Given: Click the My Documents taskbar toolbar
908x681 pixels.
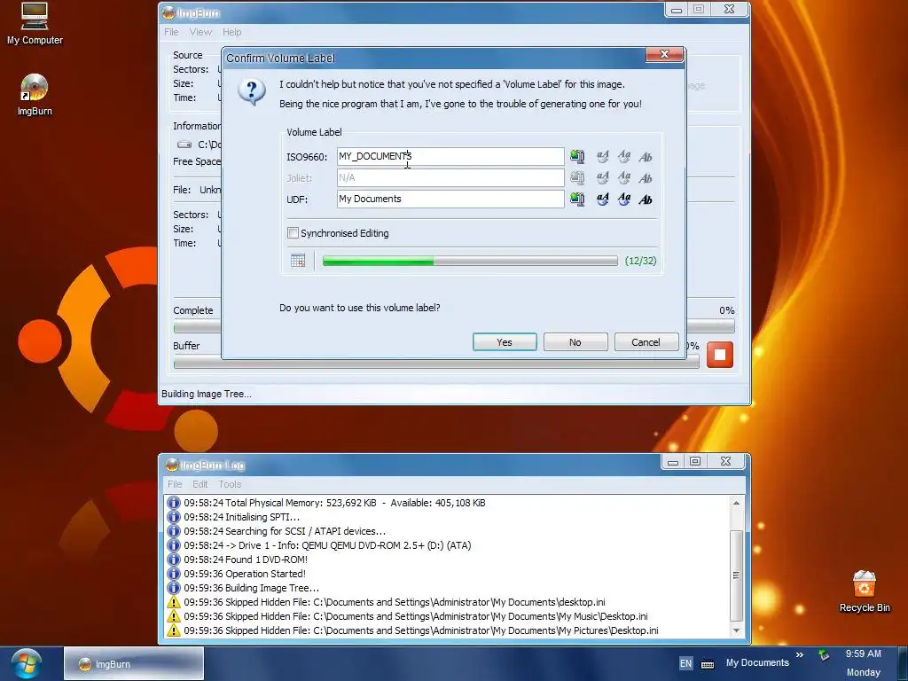Looking at the screenshot, I should [x=757, y=662].
